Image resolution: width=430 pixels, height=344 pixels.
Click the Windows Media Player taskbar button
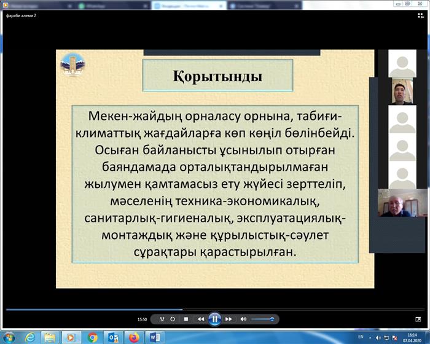tap(72, 337)
